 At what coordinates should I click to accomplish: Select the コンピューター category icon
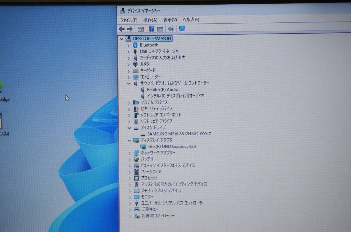135,77
